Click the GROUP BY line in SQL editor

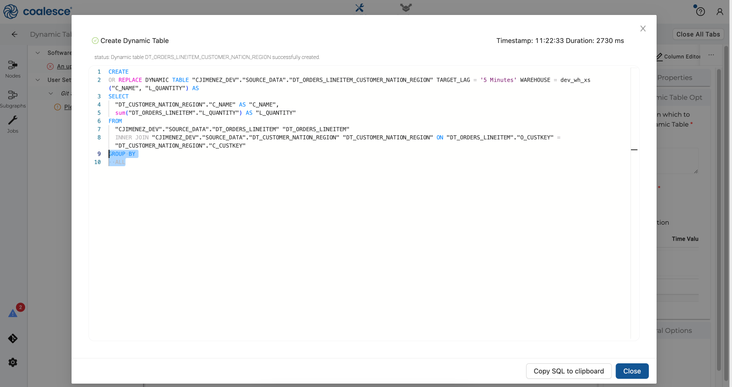point(122,154)
